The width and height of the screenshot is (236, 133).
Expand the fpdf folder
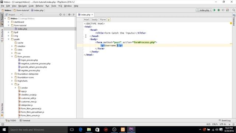click(x=8, y=32)
